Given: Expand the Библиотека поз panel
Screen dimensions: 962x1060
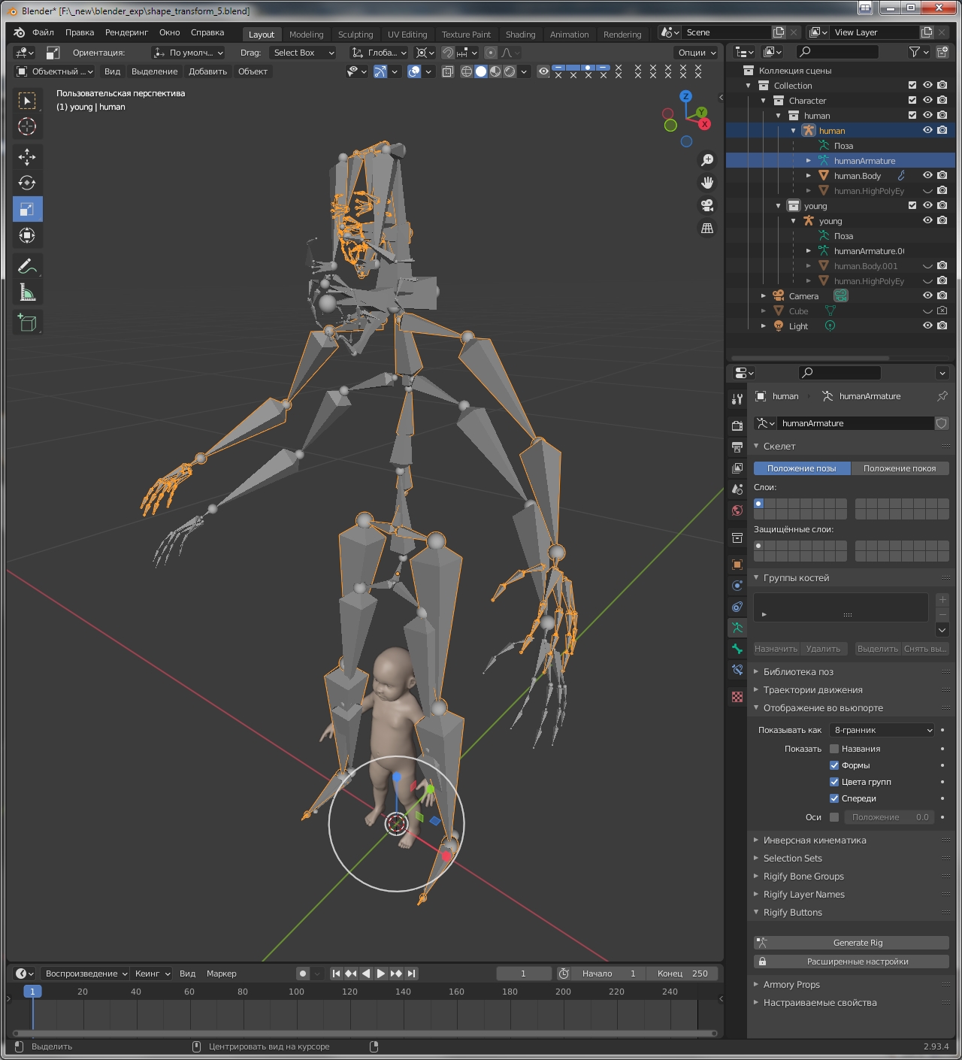Looking at the screenshot, I should click(x=798, y=672).
